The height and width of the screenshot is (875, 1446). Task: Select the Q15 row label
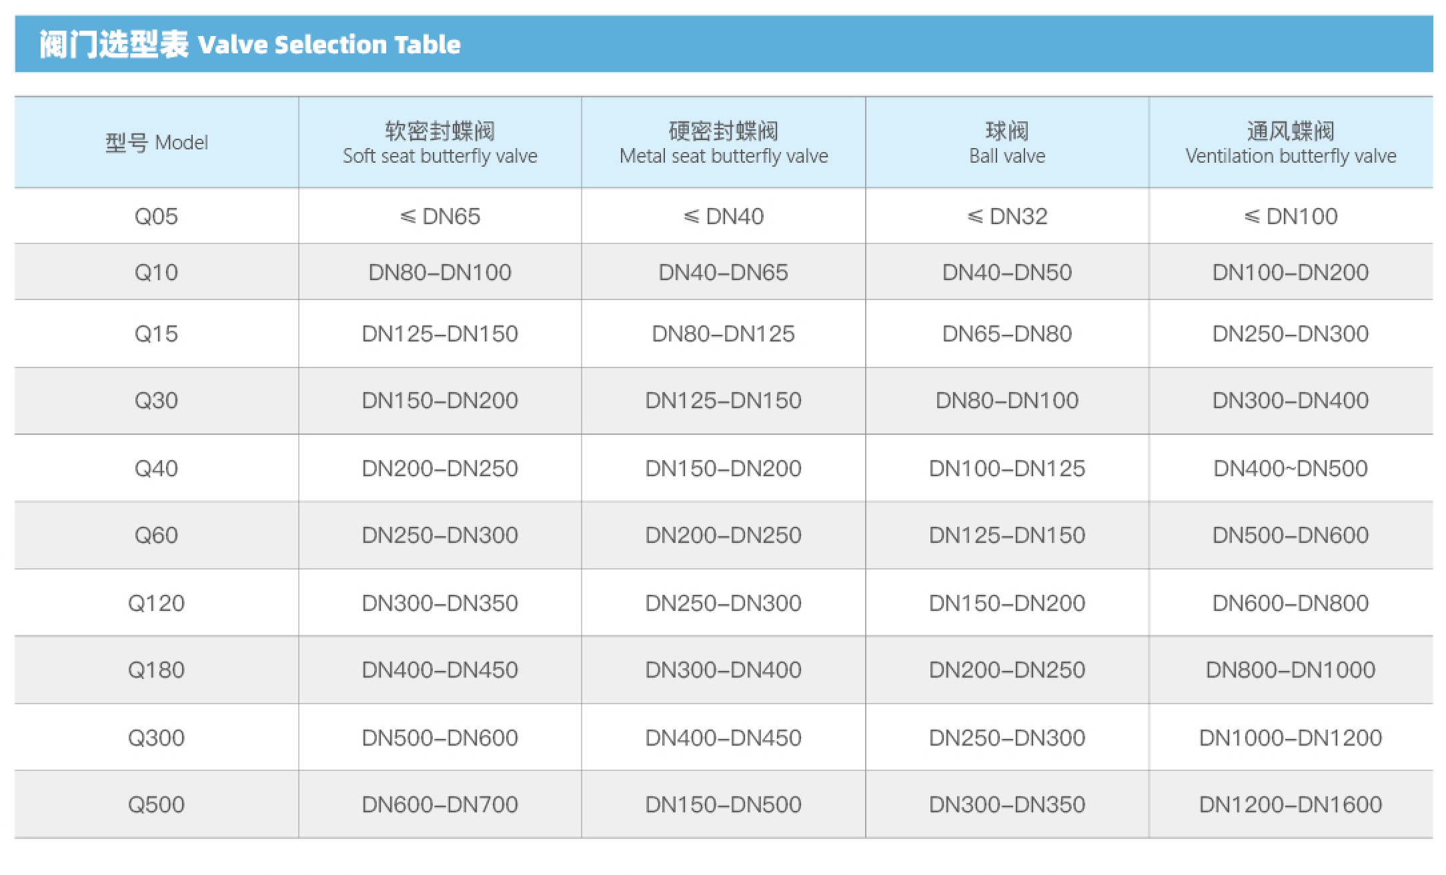pos(157,333)
